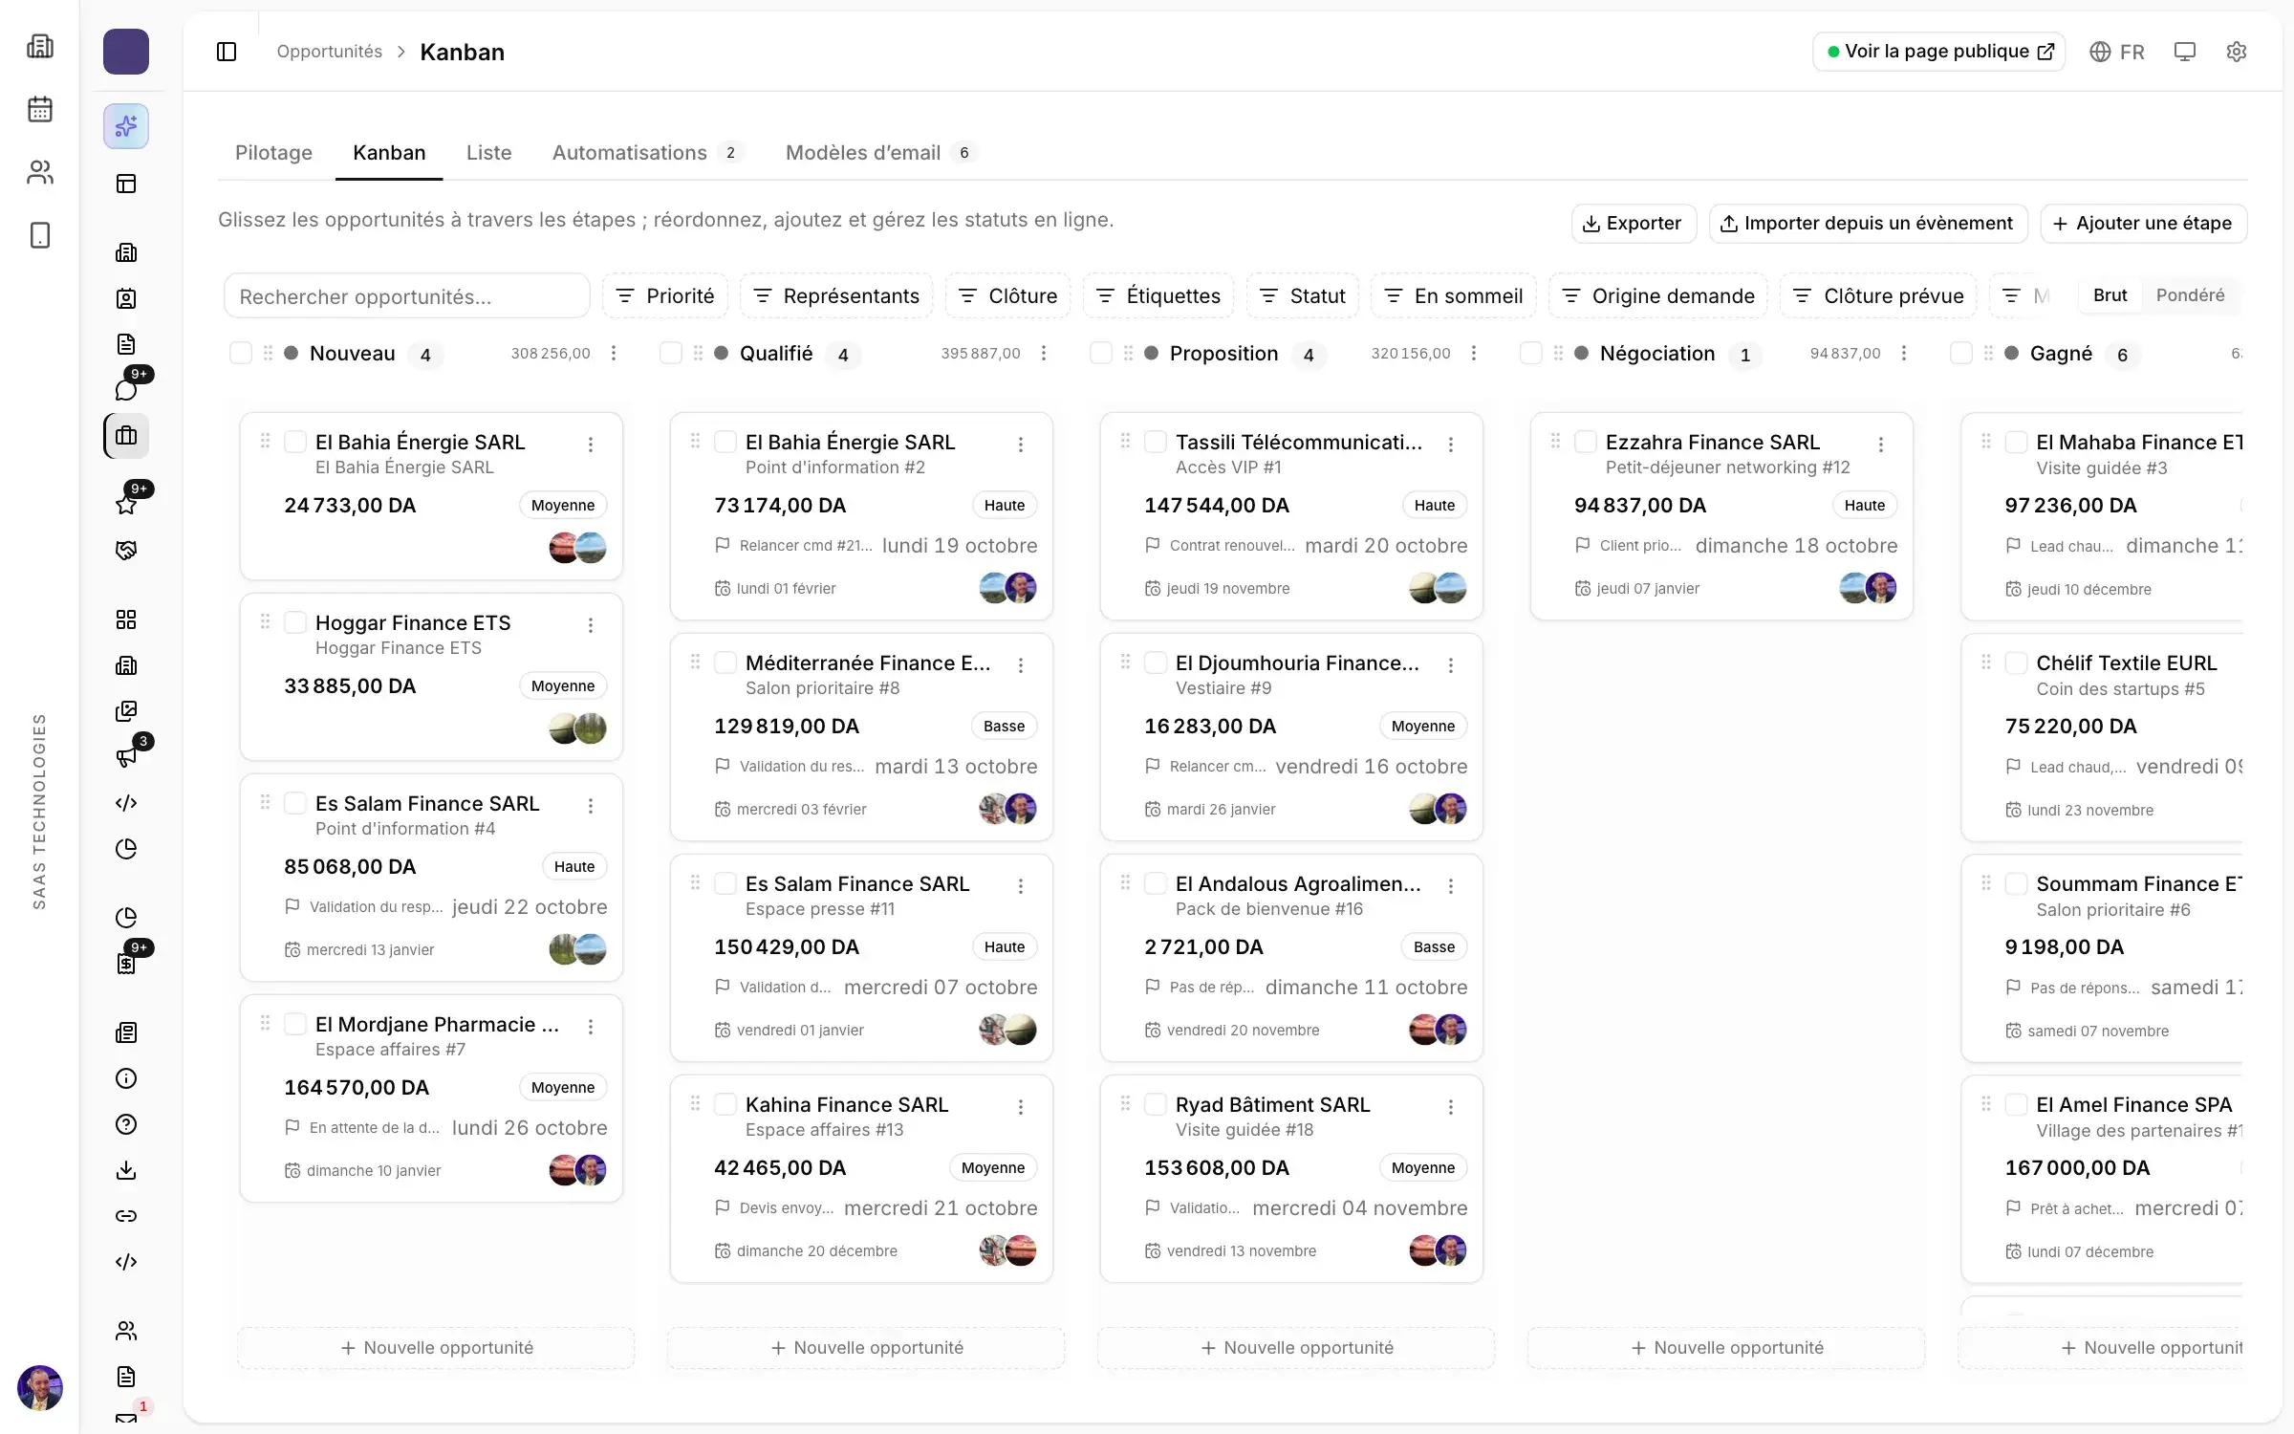
Task: Open Voir la page publique link
Action: click(x=1939, y=52)
